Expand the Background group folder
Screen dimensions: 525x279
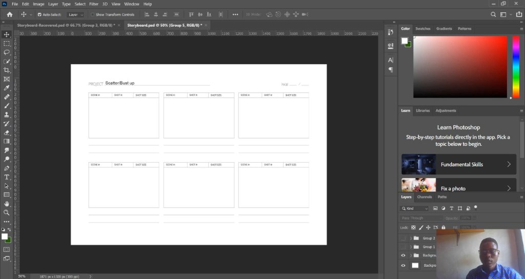(x=411, y=255)
